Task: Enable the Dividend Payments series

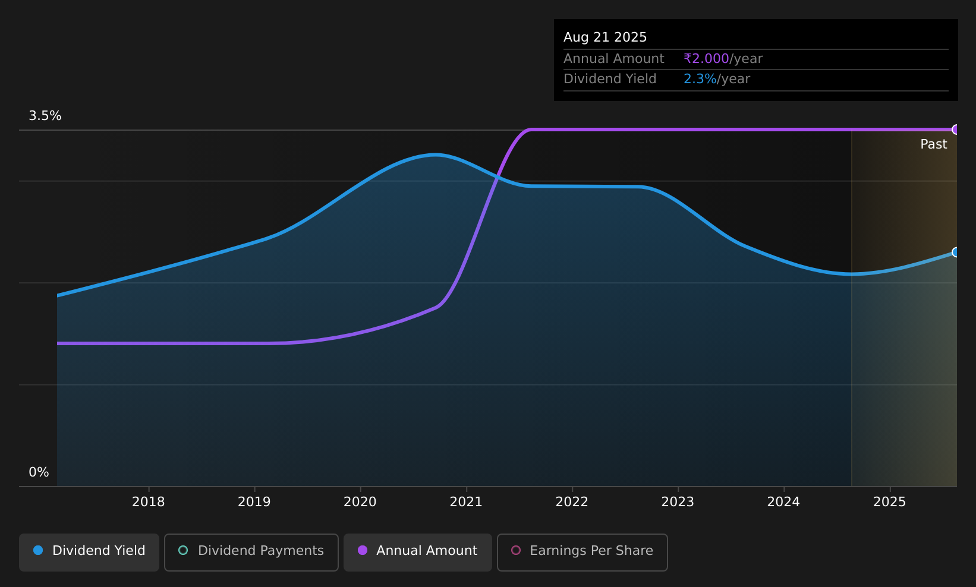Action: 251,552
